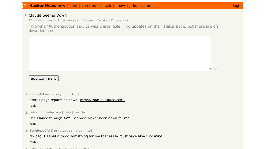This screenshot has height=149, width=265.
Task: Upvote the Claude Seems Down story
Action: [x=26, y=15]
